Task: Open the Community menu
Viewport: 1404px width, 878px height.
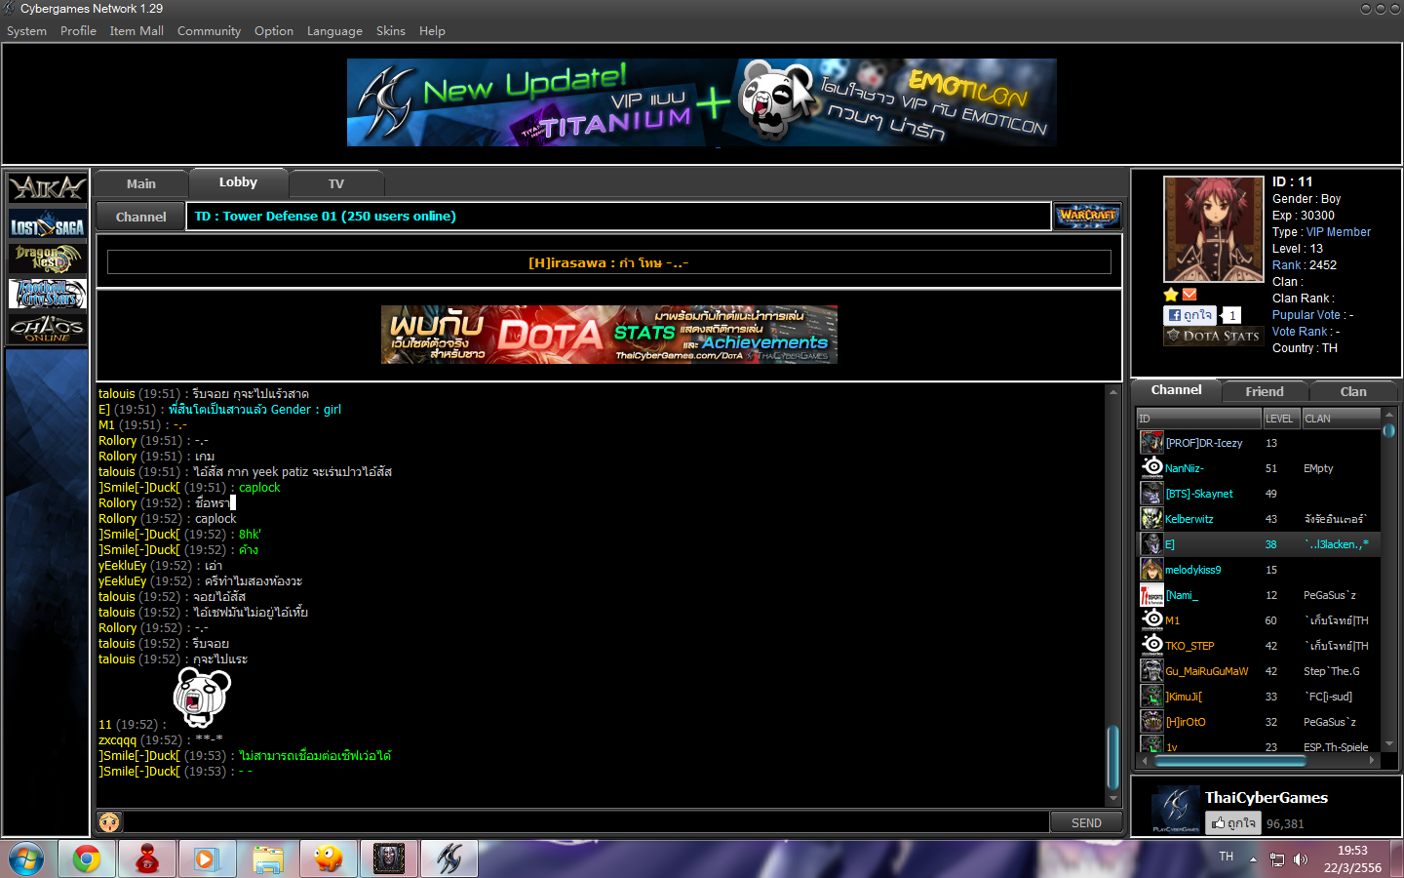Action: 209,31
